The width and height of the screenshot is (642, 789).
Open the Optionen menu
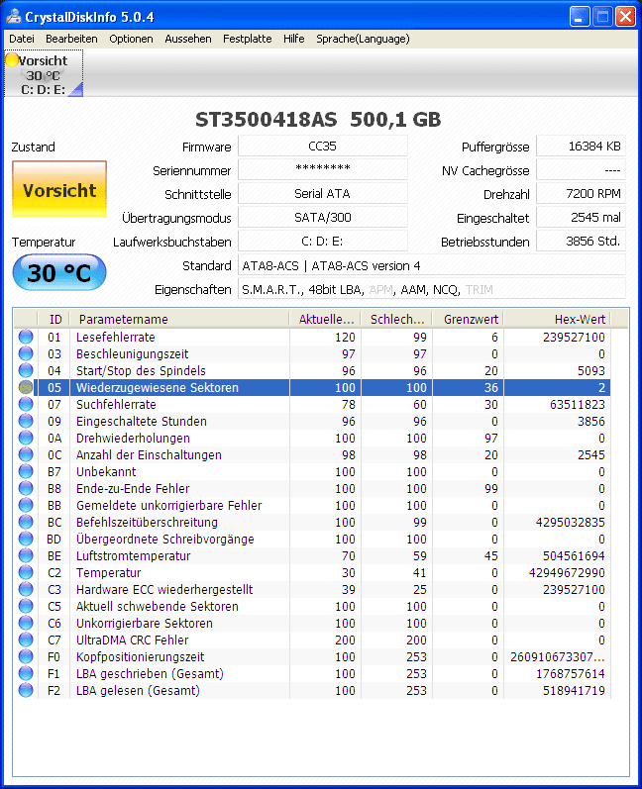pyautogui.click(x=131, y=39)
